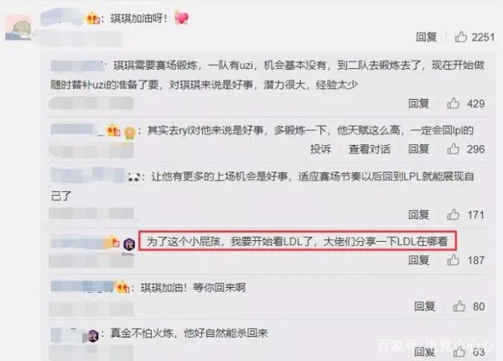This screenshot has width=503, height=361.
Task: Click thumbs-up next to 80 likes
Action: point(459,306)
